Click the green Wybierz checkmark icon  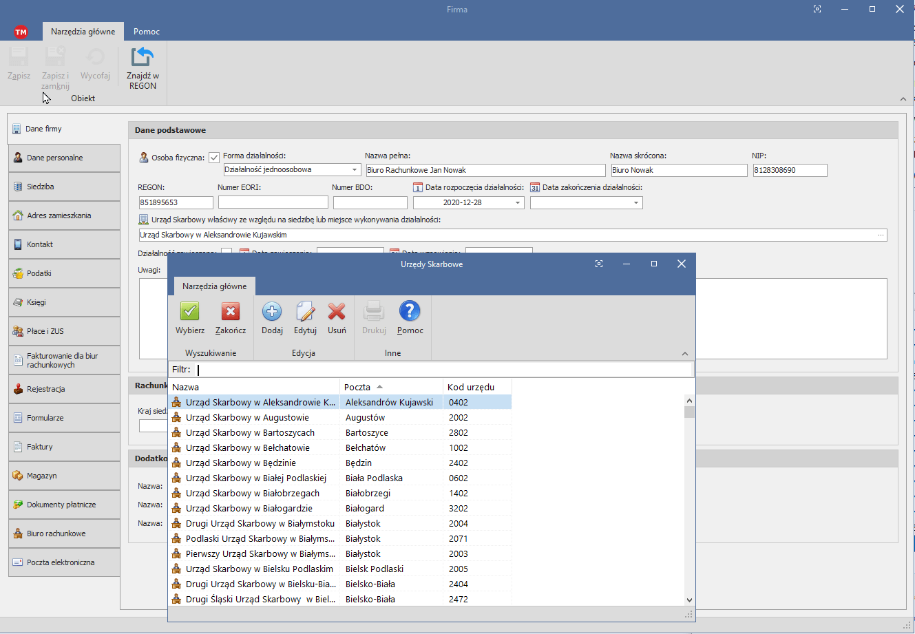tap(189, 312)
